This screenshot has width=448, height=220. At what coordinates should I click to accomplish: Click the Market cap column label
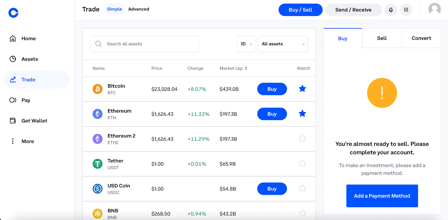(x=231, y=68)
